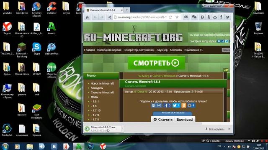Open a new browser tab with plus
Screen dimensions: 268x150
click(127, 10)
